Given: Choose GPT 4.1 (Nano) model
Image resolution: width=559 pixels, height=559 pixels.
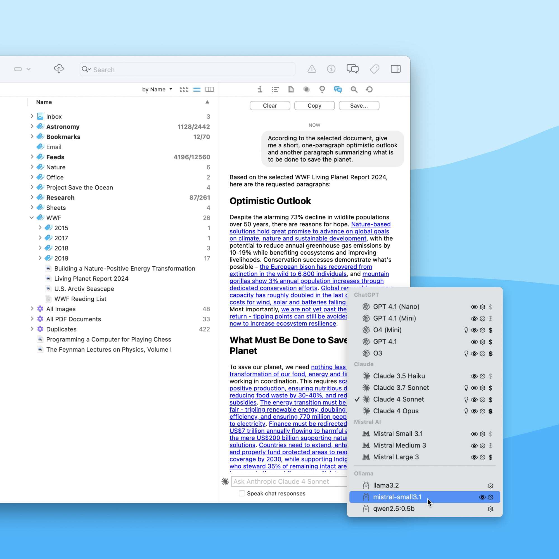Looking at the screenshot, I should (x=425, y=307).
